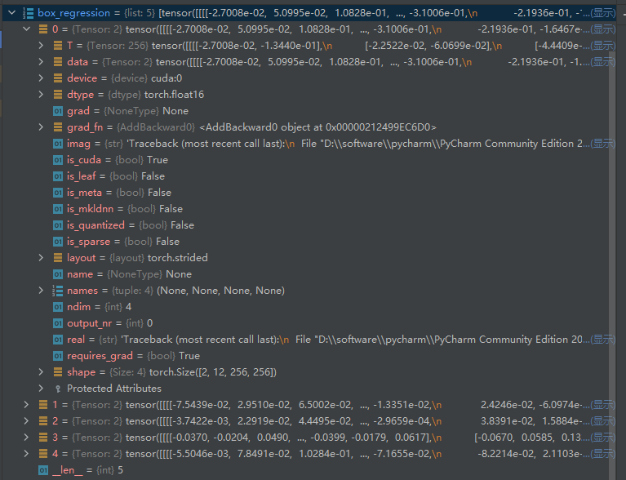Click 显示 link on the imag row

click(603, 144)
